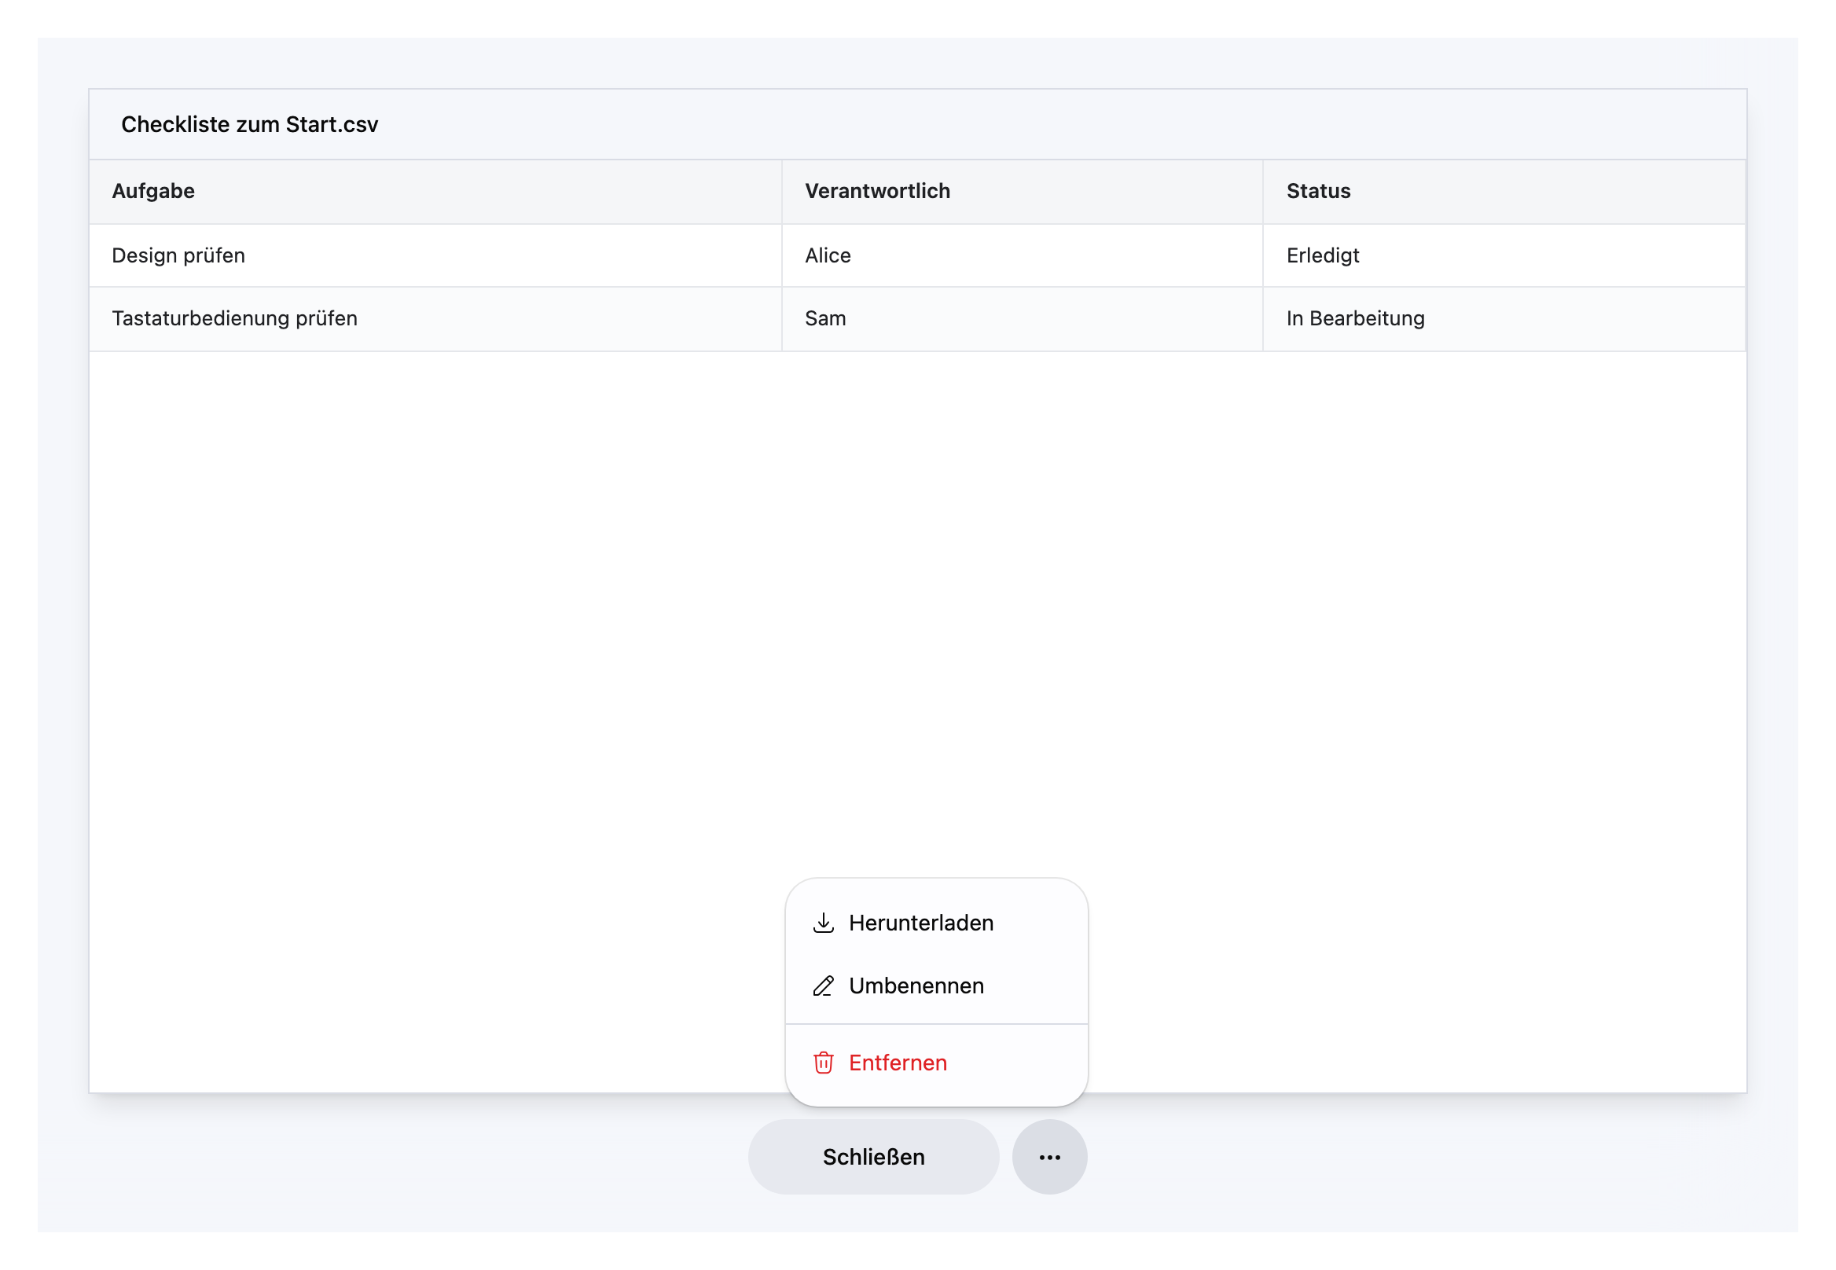Choose Umbenennen from the menu
Image resolution: width=1836 pixels, height=1270 pixels.
[x=937, y=986]
